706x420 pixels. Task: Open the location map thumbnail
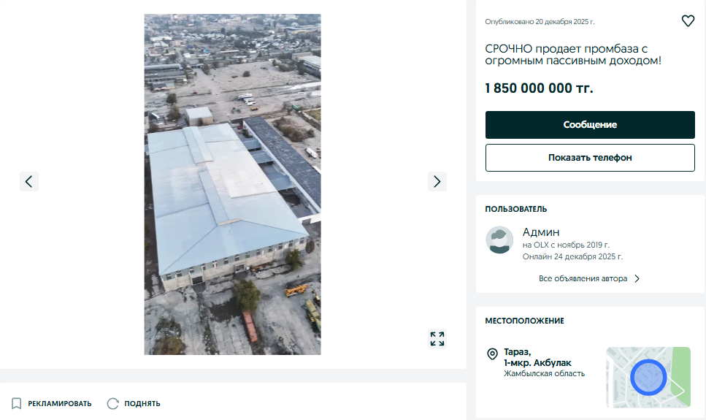coord(648,377)
